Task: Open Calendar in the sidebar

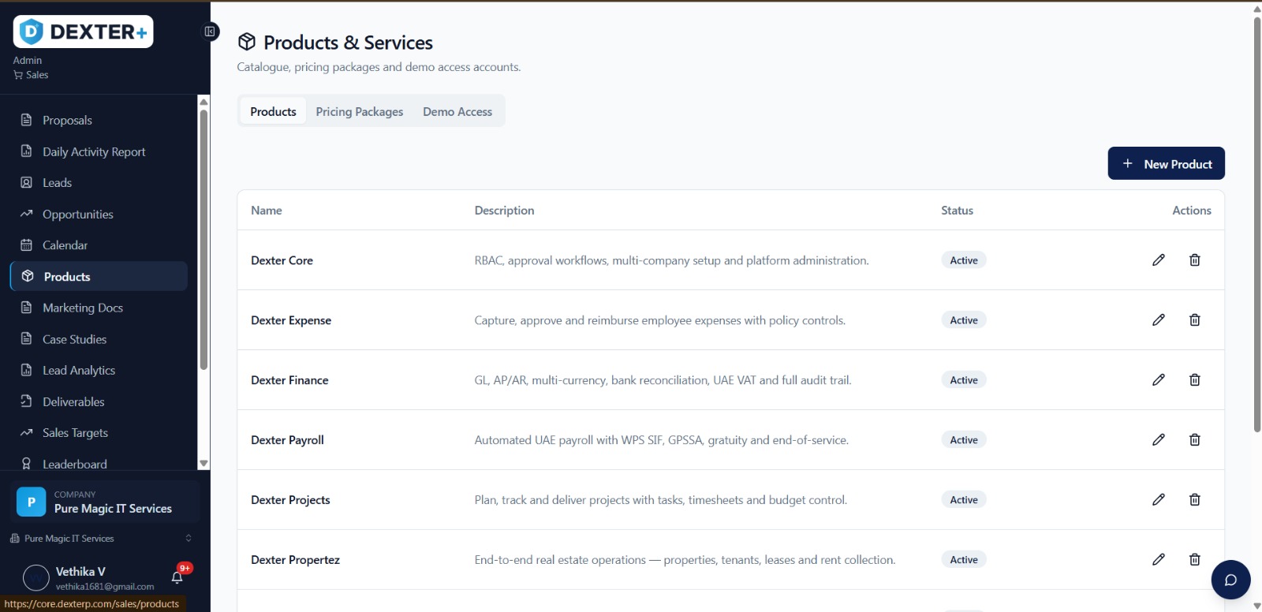Action: [99, 245]
